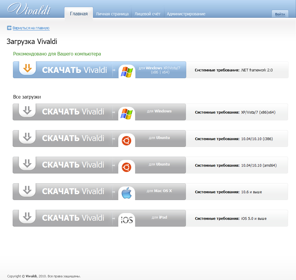Screen dimensions: 296x280
Task: Click 'СКАЧАТЬ Vivaldi' in the recommended blue banner
Action: click(74, 70)
